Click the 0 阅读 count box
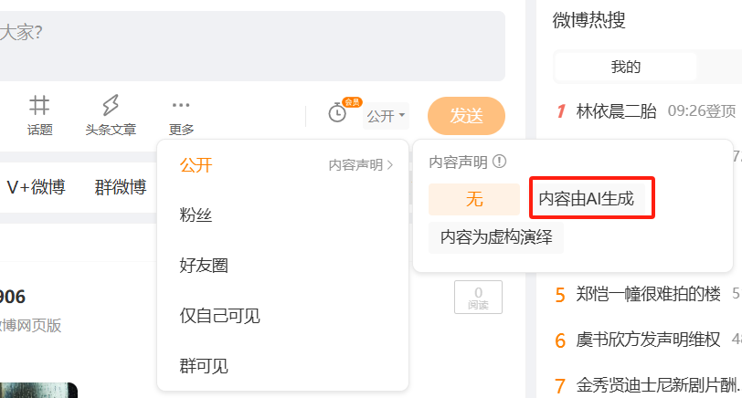742x398 pixels. [x=478, y=298]
